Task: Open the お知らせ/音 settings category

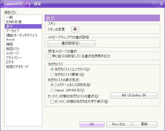Action: click(x=23, y=22)
